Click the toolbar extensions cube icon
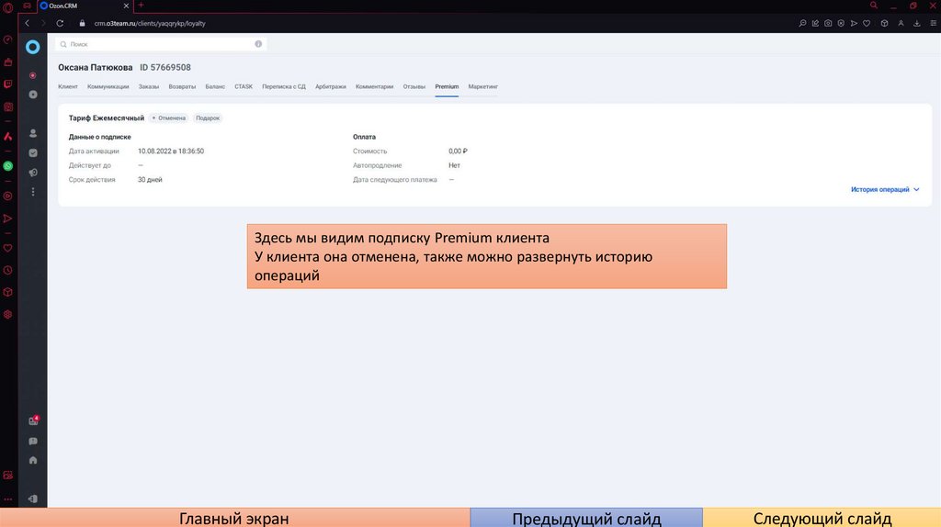Image resolution: width=941 pixels, height=527 pixels. coord(885,23)
